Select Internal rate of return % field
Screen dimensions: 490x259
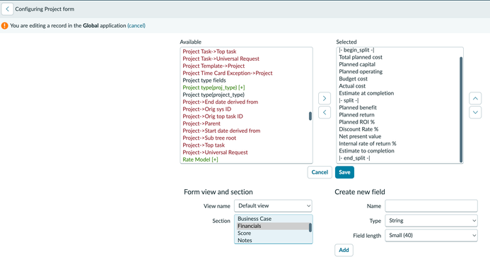(x=368, y=143)
